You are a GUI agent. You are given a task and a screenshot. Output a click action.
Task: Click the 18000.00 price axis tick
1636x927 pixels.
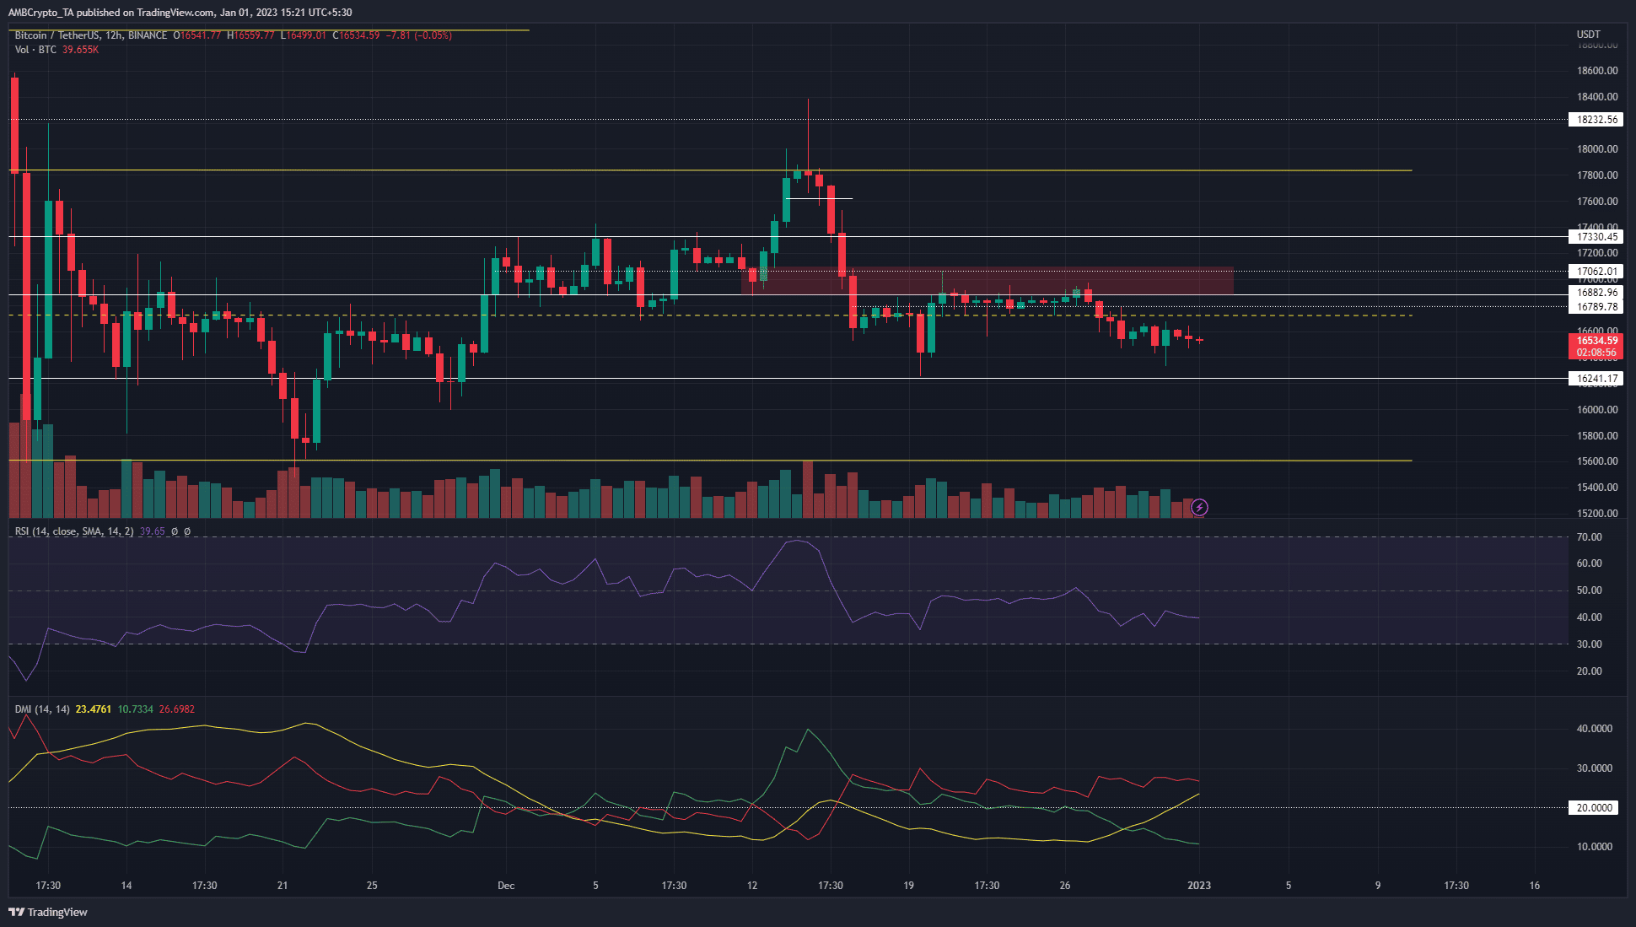point(1597,149)
